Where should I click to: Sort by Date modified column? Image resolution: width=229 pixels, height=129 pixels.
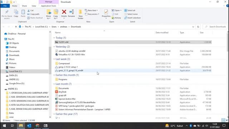click(162, 33)
